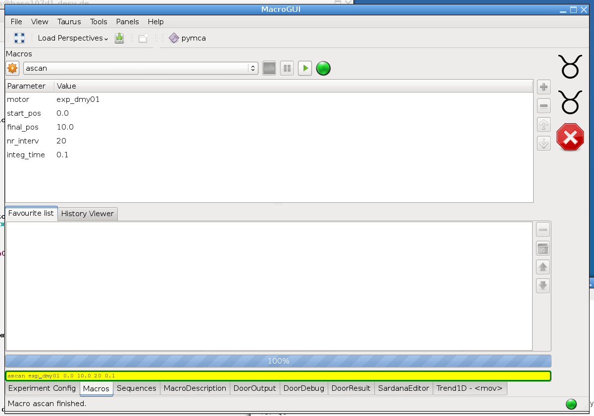Image resolution: width=594 pixels, height=416 pixels.
Task: Click the Parameter column header
Action: (x=29, y=86)
